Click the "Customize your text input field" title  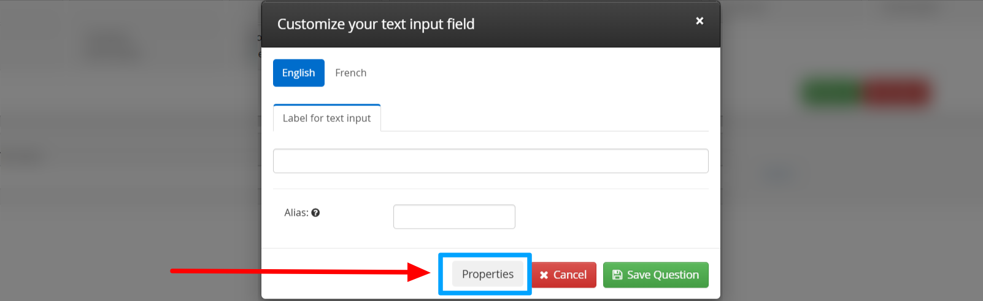376,24
